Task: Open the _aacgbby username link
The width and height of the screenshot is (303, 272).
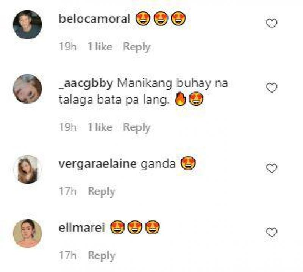Action: click(x=86, y=83)
